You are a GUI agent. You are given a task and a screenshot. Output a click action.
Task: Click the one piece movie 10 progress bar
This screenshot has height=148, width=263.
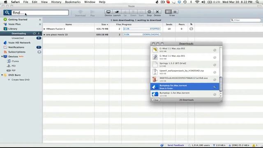142,35
